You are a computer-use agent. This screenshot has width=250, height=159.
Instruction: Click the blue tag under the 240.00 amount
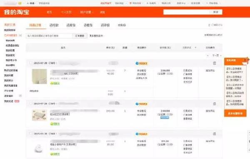tap(165, 118)
